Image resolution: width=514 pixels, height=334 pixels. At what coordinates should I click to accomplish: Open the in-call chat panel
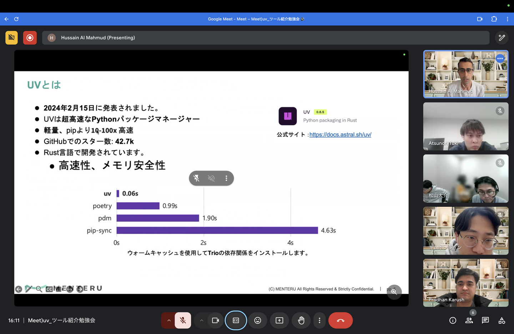[x=485, y=320]
